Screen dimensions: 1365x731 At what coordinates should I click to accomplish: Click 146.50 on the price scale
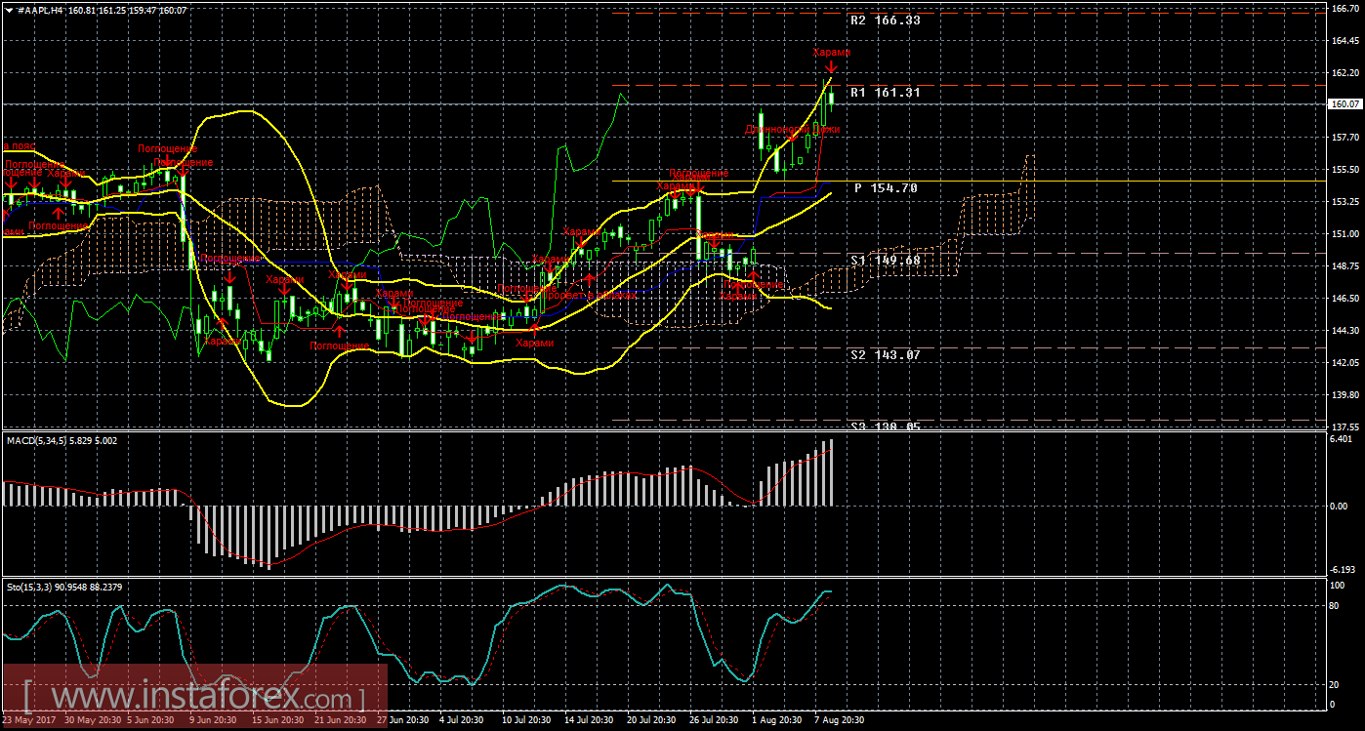tap(1345, 299)
